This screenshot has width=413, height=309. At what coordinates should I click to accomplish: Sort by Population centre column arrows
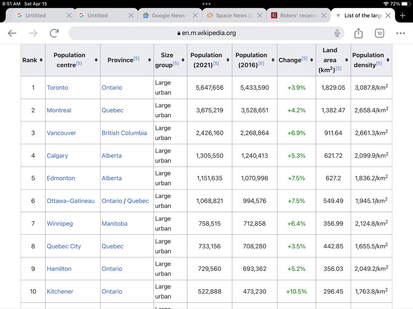coord(96,60)
